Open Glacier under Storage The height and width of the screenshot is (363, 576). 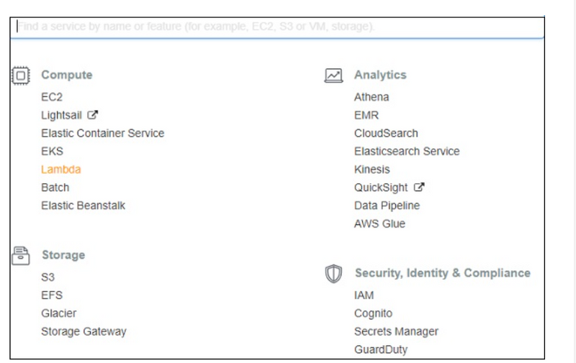click(58, 313)
